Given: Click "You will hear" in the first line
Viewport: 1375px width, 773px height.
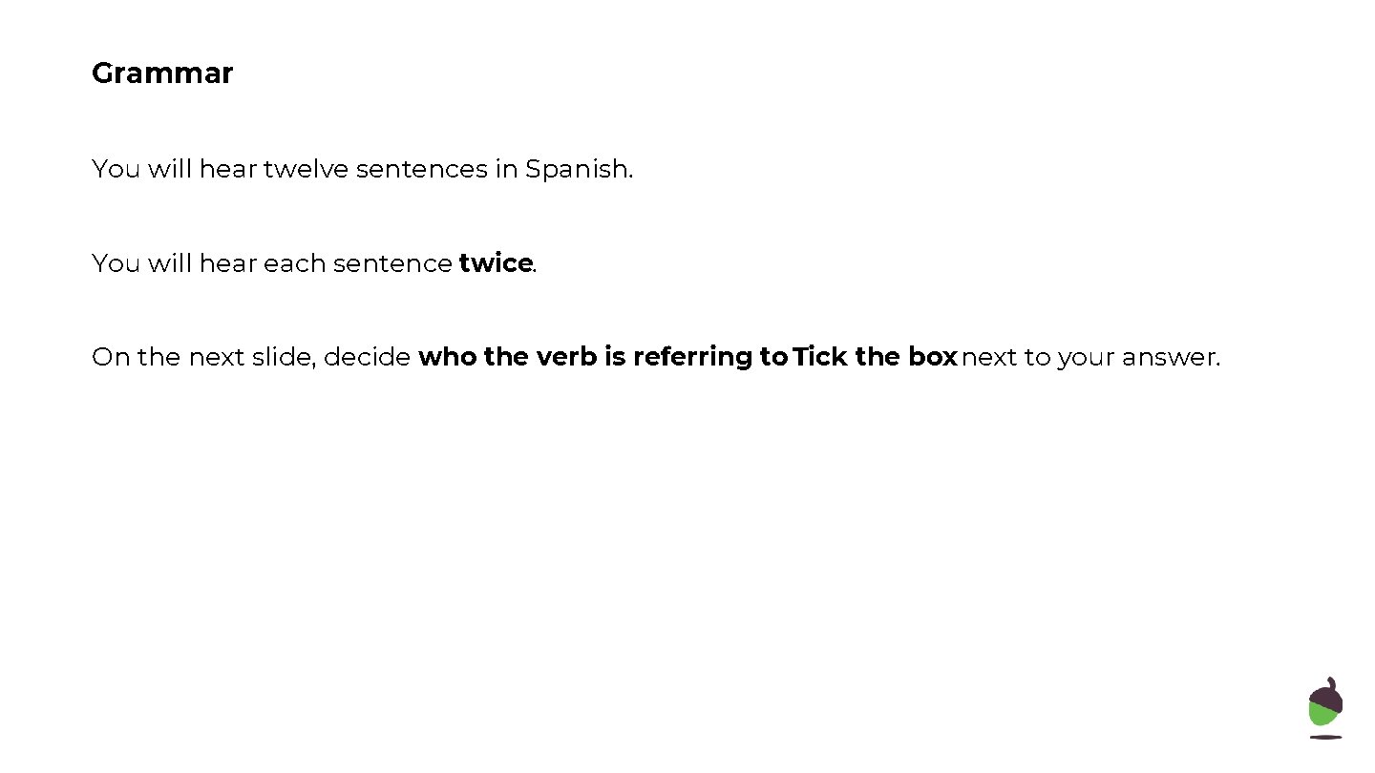Looking at the screenshot, I should pyautogui.click(x=175, y=170).
